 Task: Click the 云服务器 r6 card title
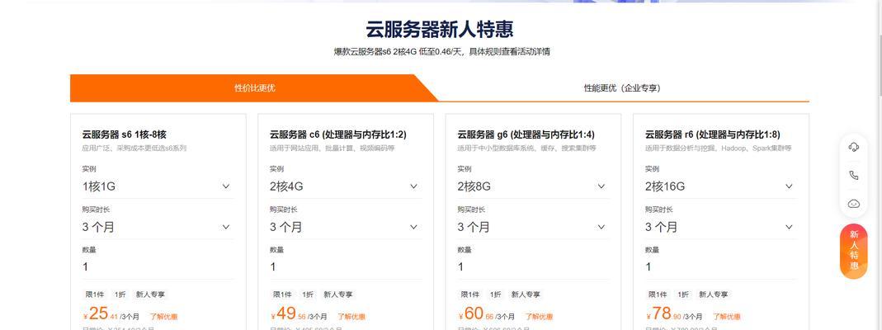tap(713, 135)
